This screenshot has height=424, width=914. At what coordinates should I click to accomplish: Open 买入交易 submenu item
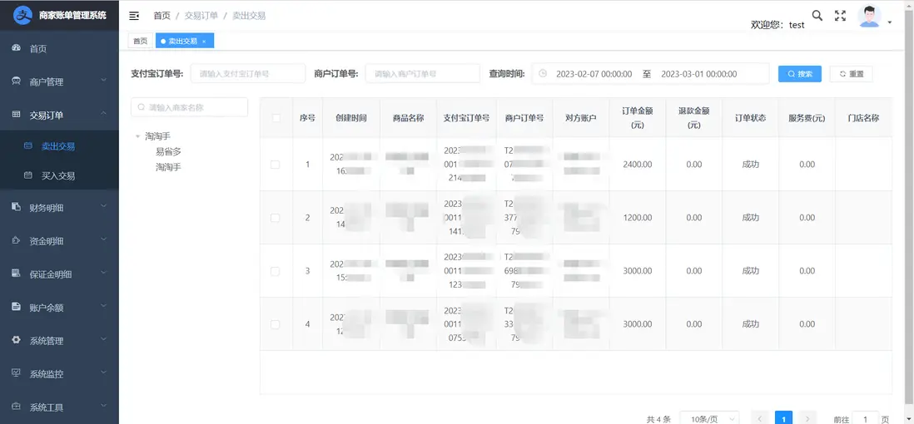[58, 175]
